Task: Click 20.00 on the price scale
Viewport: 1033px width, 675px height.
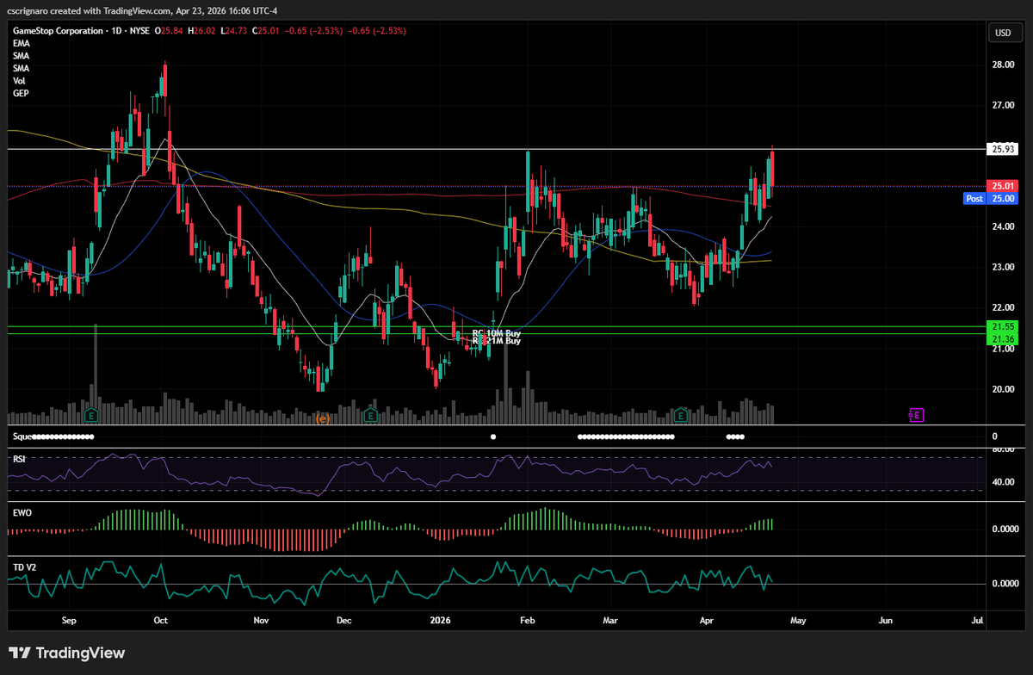Action: tap(1003, 388)
